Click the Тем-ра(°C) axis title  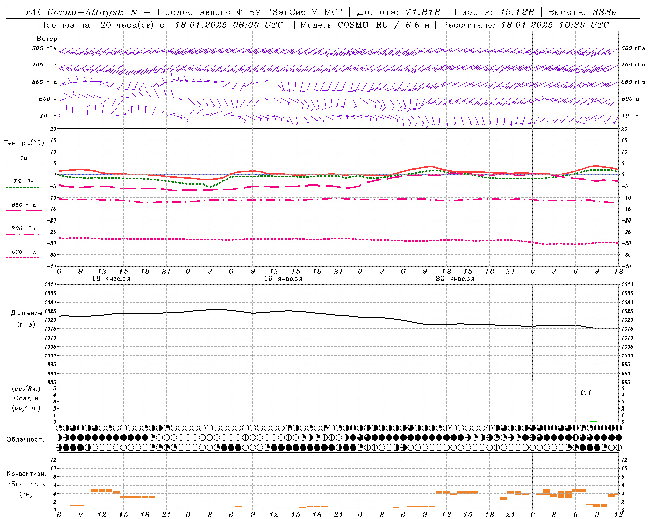point(24,143)
